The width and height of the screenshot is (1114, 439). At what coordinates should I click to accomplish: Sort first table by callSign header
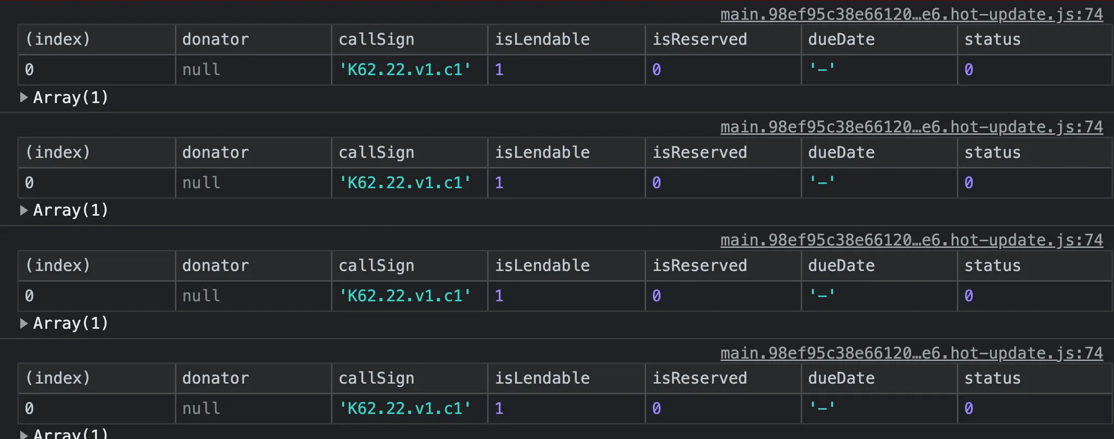tap(376, 39)
